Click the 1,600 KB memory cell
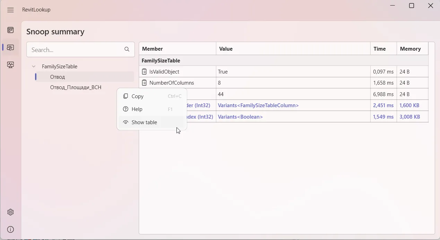The height and width of the screenshot is (240, 440). 413,105
